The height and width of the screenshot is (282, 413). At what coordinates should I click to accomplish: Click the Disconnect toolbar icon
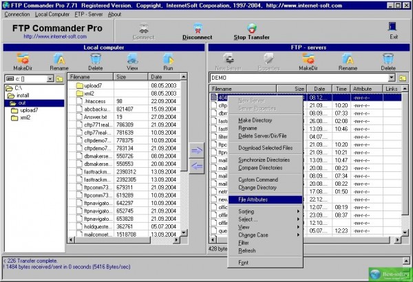click(198, 28)
